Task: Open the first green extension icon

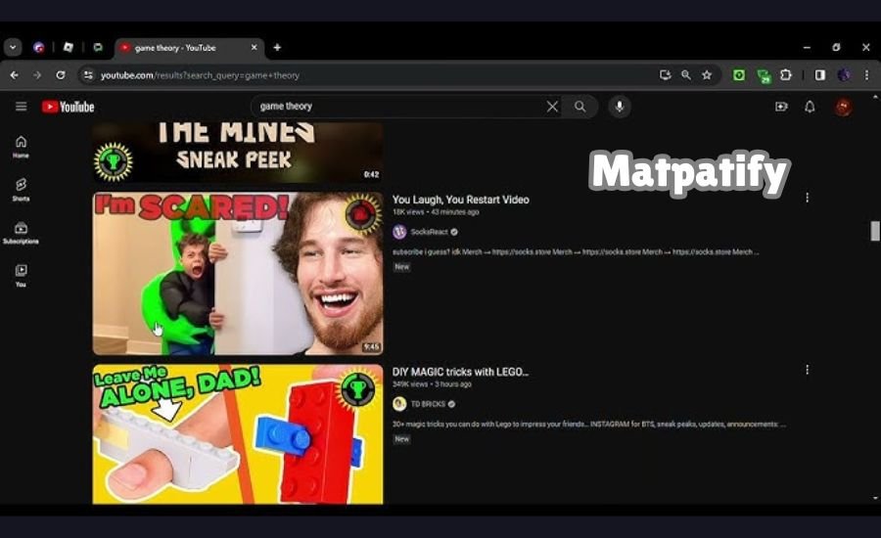Action: (x=739, y=74)
